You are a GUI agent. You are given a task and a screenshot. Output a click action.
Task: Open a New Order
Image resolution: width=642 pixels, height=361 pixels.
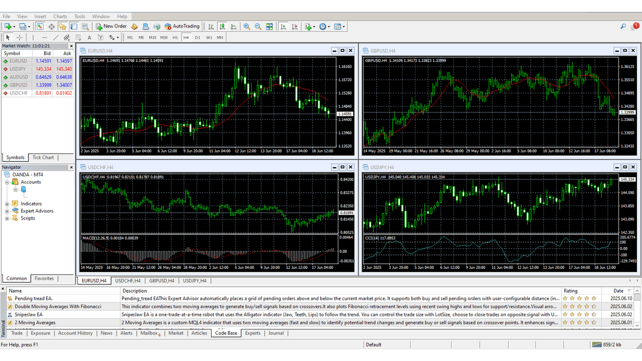coord(111,26)
